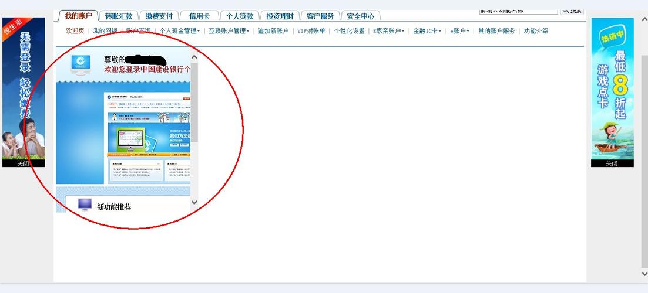Go to the 个人贷款 tab
This screenshot has height=293, width=648.
point(239,16)
